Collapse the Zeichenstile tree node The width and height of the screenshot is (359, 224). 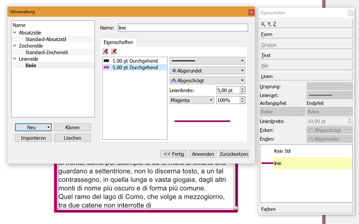point(15,46)
